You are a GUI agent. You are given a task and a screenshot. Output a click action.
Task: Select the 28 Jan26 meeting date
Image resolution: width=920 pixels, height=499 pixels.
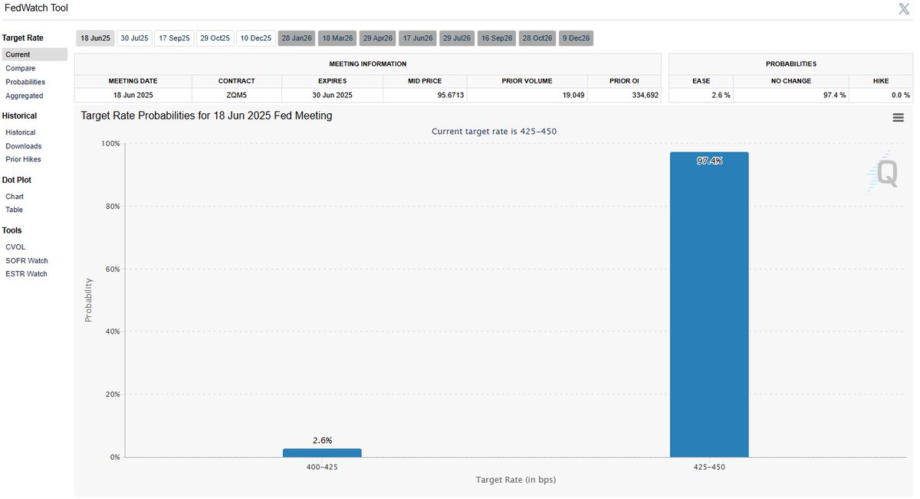pyautogui.click(x=296, y=38)
